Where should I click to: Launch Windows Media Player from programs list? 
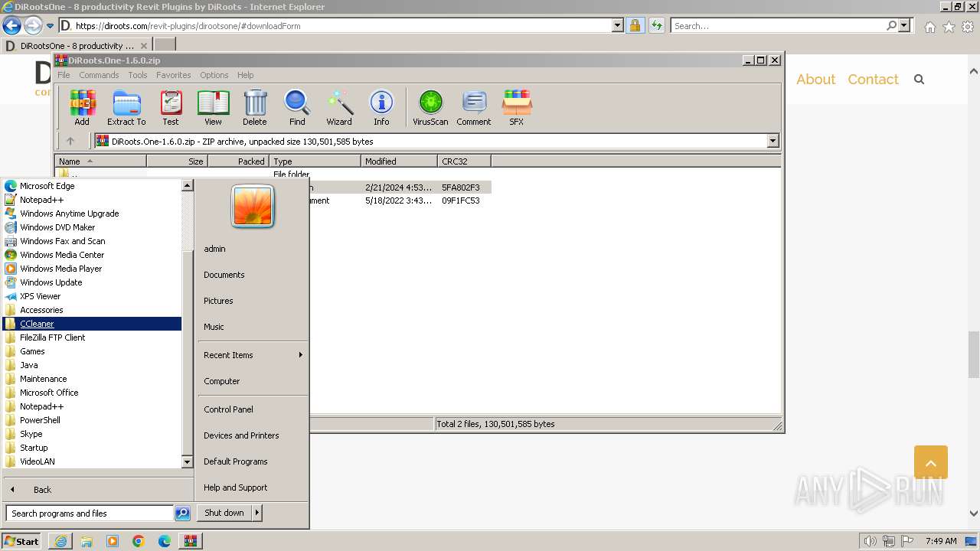(60, 269)
